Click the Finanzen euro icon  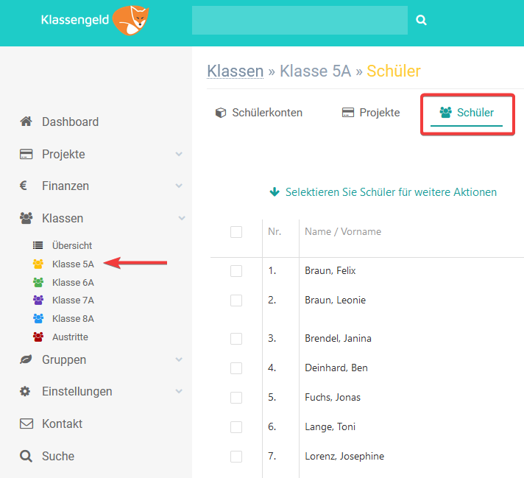24,186
